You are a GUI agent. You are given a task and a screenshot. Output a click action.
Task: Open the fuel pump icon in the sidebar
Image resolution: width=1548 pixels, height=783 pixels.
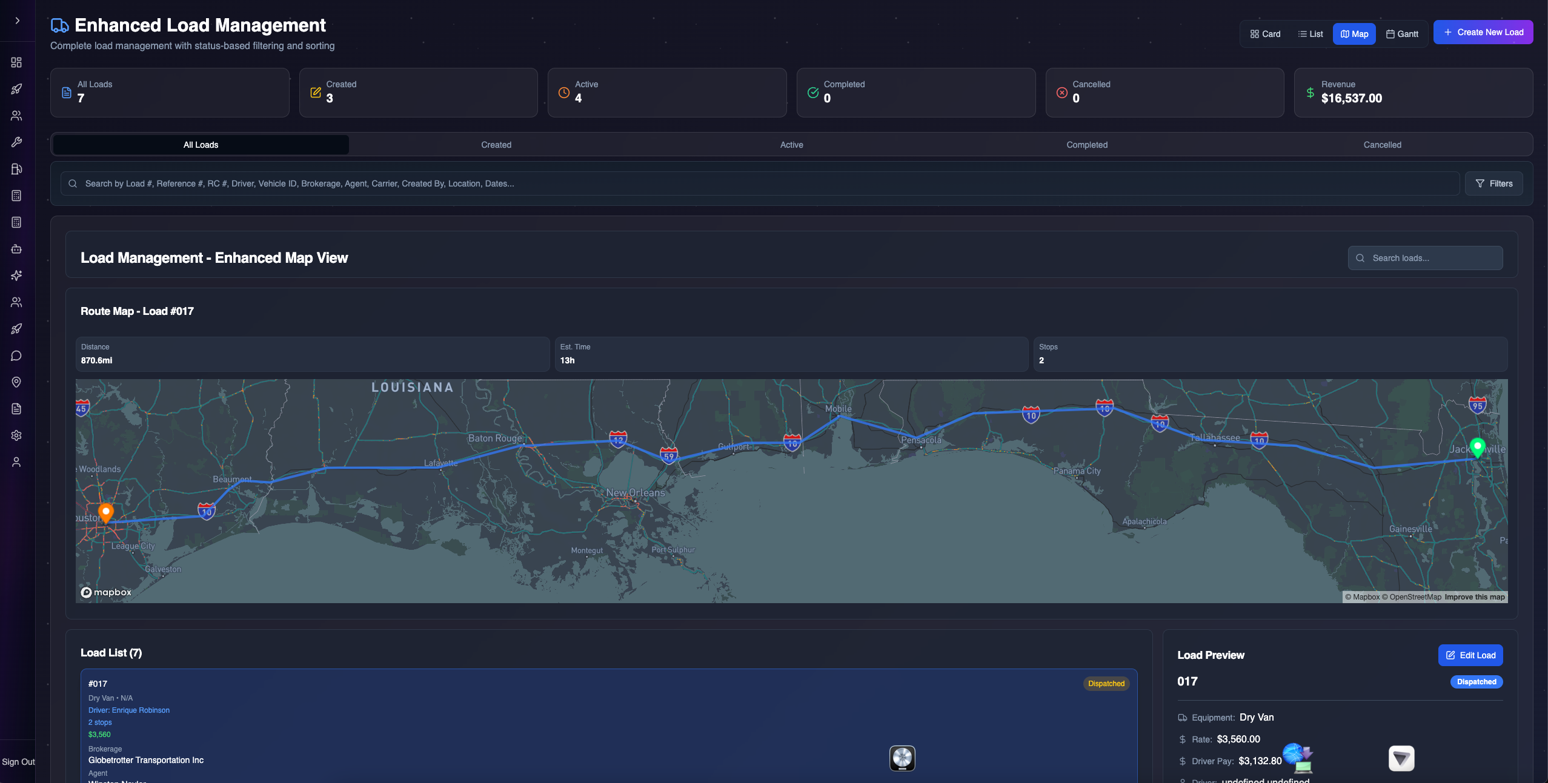[16, 169]
